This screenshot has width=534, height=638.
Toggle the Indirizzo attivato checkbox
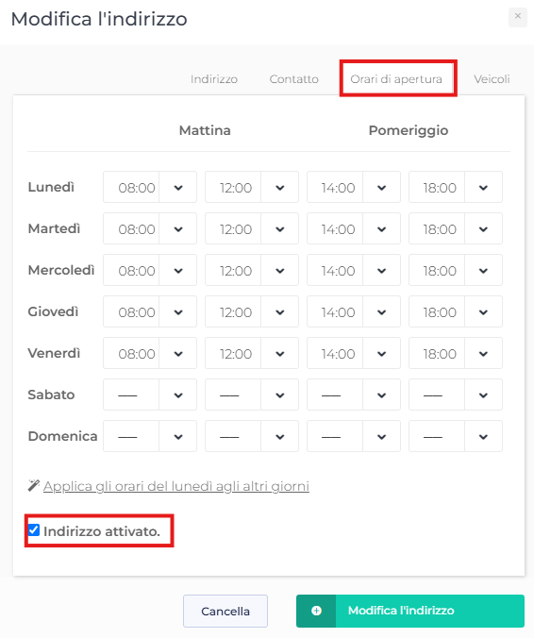tap(34, 530)
